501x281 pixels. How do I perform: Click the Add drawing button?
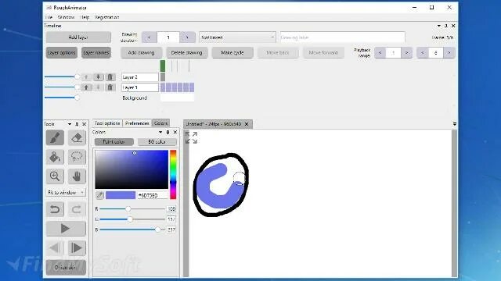141,52
